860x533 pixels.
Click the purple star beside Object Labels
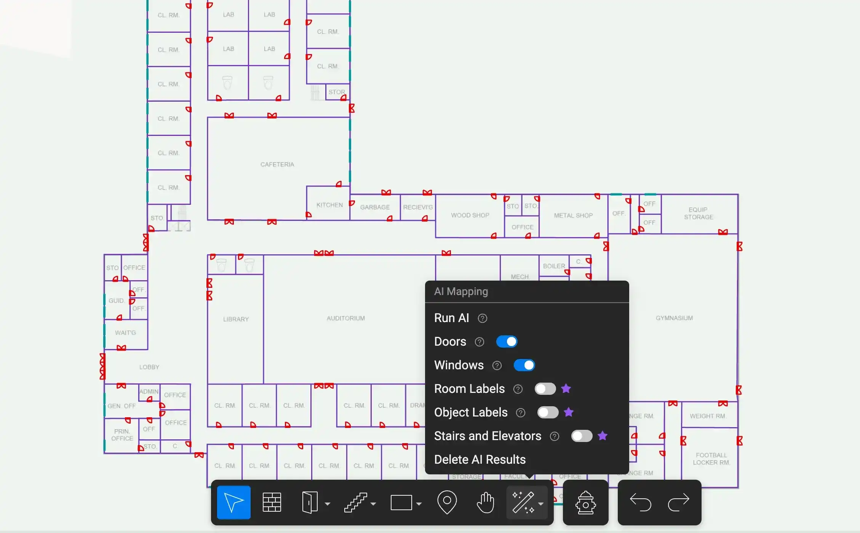point(569,412)
